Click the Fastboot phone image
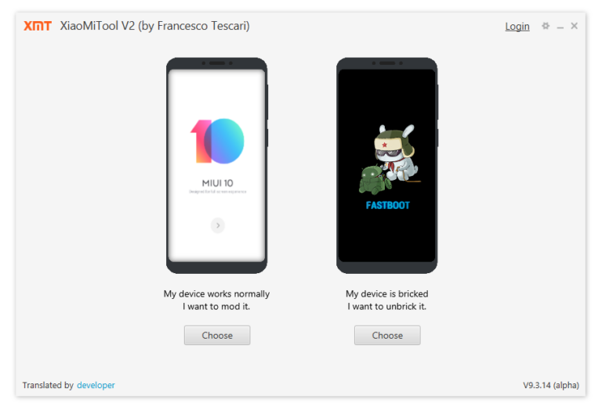Image resolution: width=602 pixels, height=410 pixels. [387, 166]
